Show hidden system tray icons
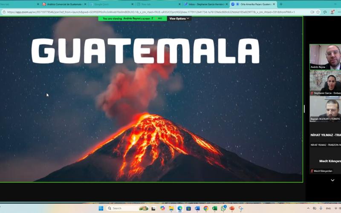341x213 pixels. click(x=308, y=208)
